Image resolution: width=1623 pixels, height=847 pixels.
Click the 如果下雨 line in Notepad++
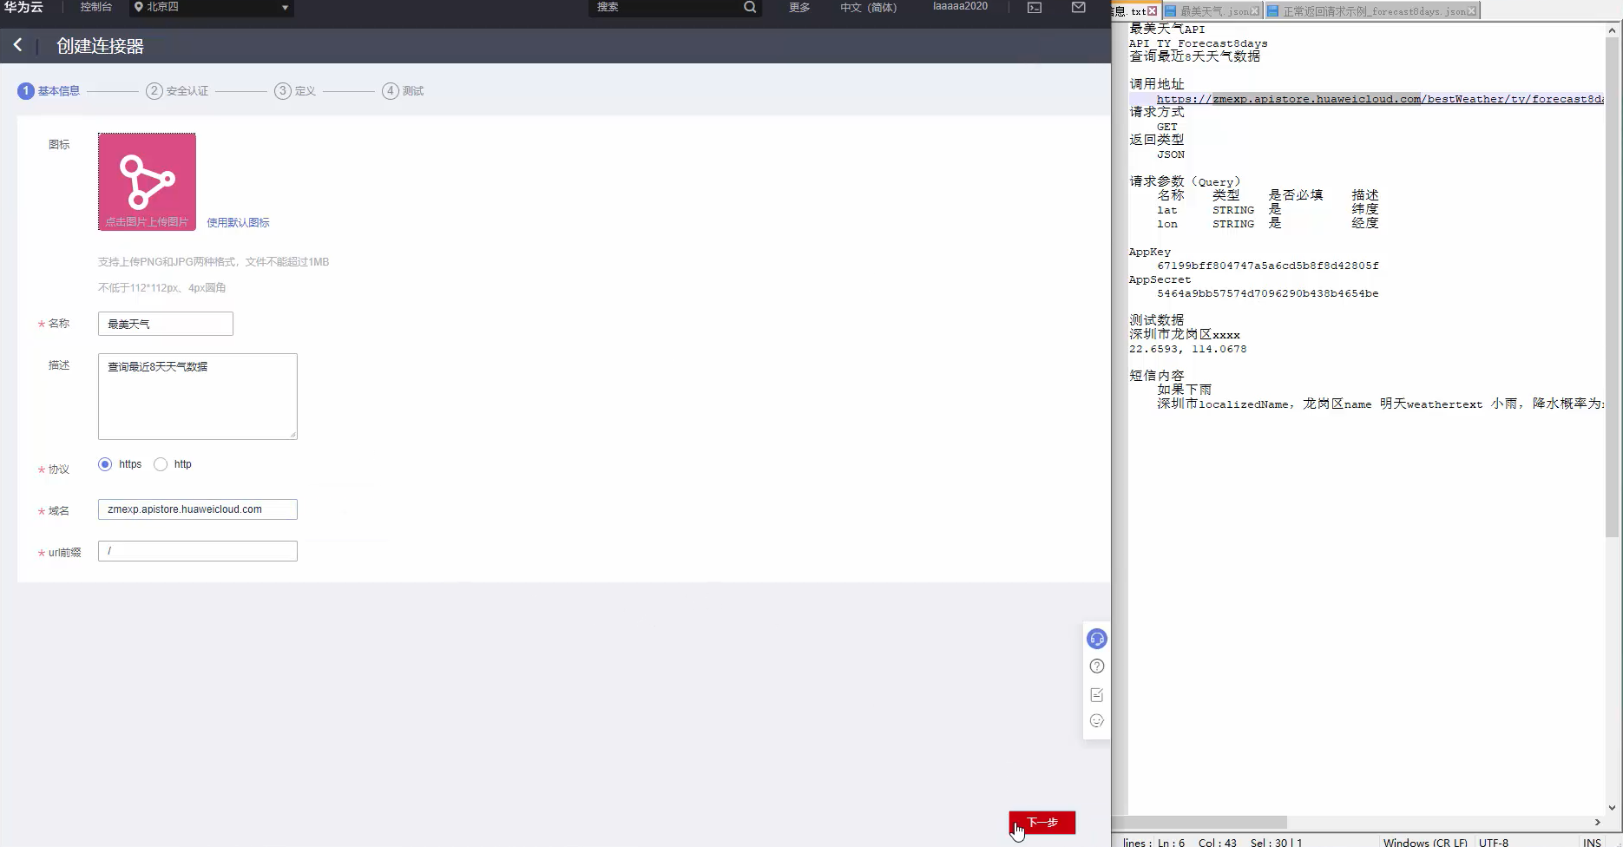click(x=1185, y=390)
